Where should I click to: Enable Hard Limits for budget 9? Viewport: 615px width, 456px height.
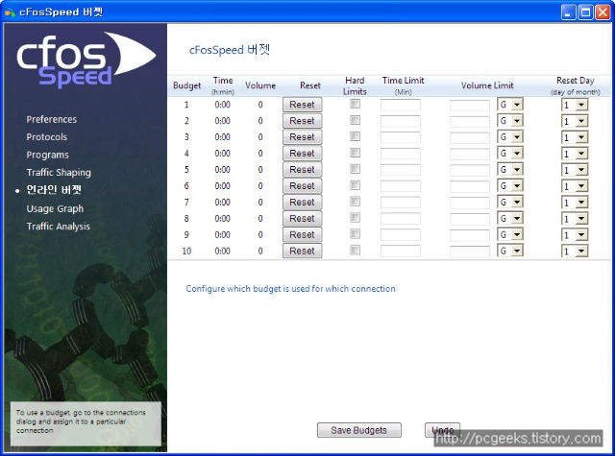(x=355, y=234)
